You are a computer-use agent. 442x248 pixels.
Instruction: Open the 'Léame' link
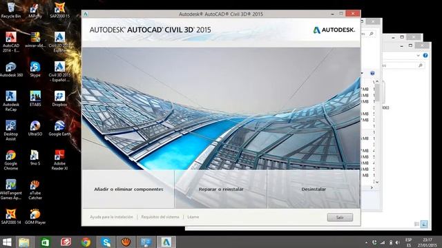pyautogui.click(x=193, y=217)
